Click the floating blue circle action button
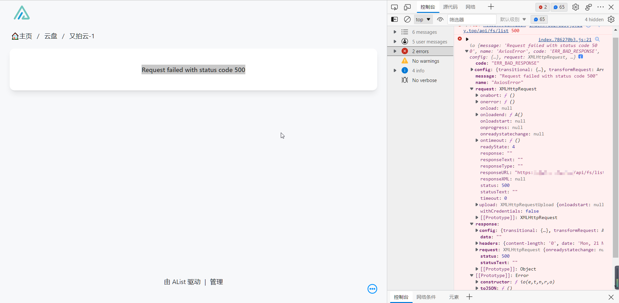 click(372, 289)
